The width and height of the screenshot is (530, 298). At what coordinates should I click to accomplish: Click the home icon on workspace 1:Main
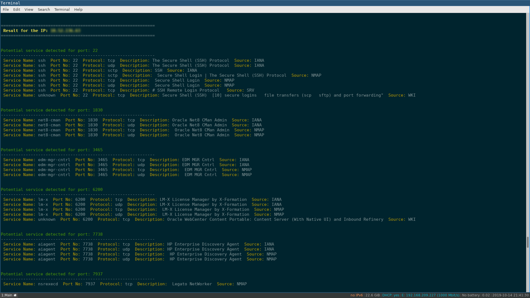click(x=15, y=295)
